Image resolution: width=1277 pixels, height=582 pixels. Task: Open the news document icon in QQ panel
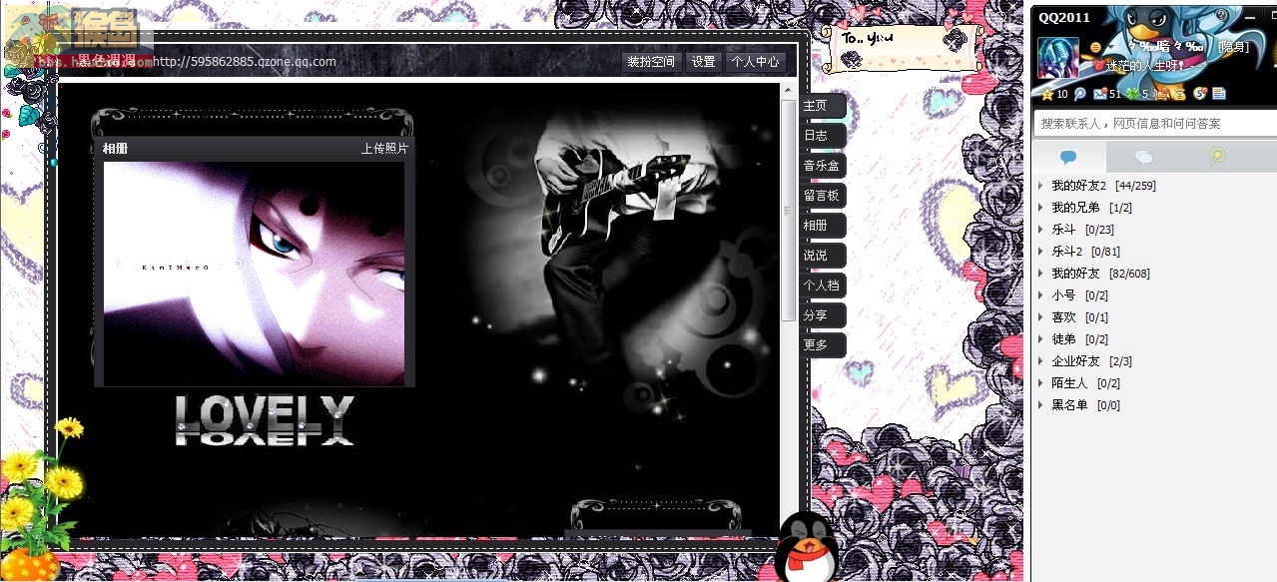tap(1218, 94)
